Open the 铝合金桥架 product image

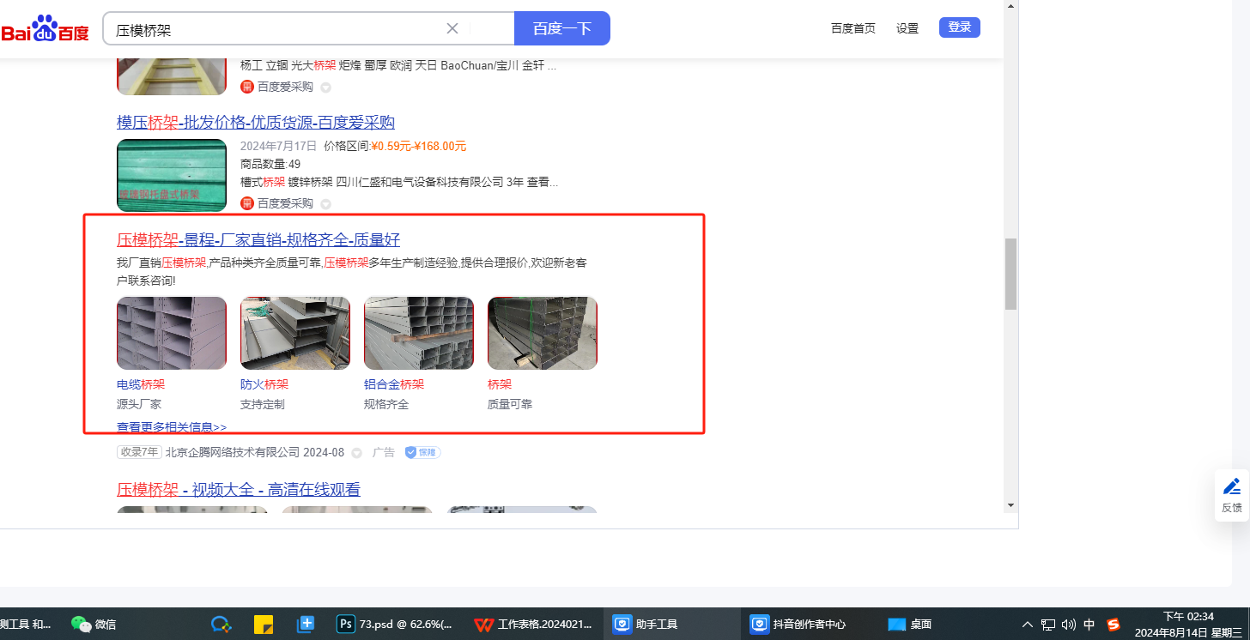point(419,333)
